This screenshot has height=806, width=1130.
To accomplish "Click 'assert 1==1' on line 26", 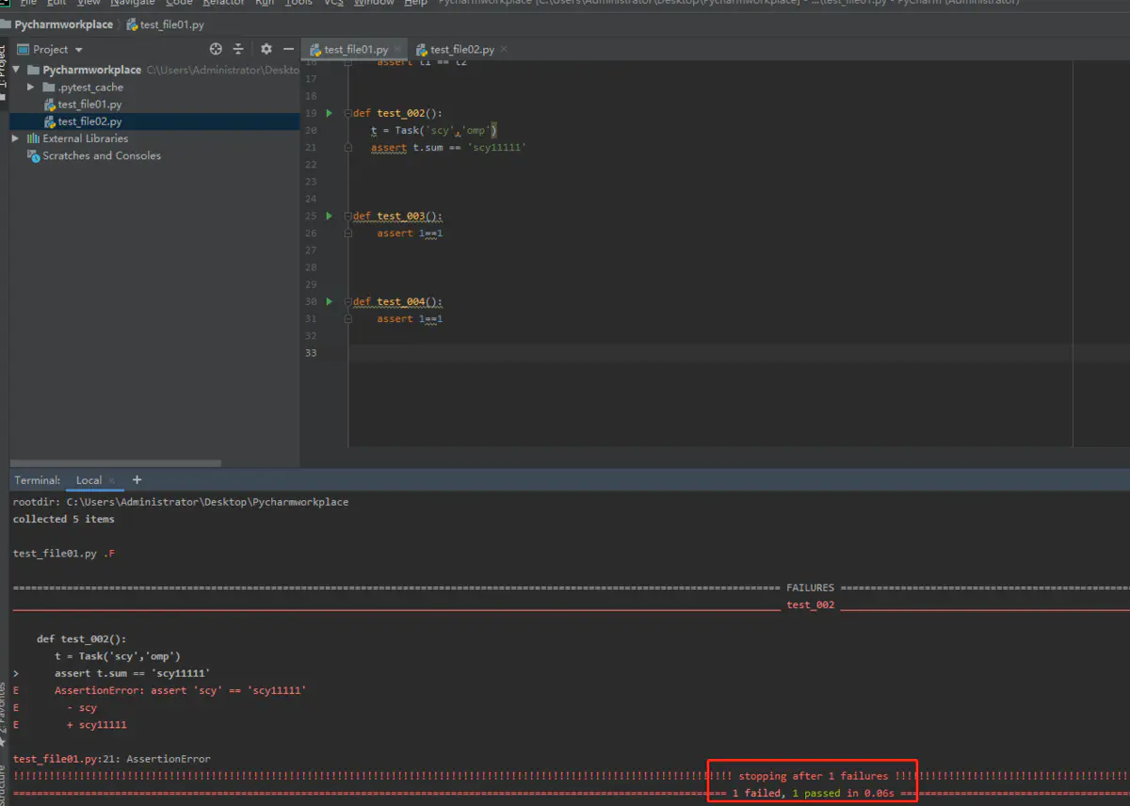I will 410,233.
